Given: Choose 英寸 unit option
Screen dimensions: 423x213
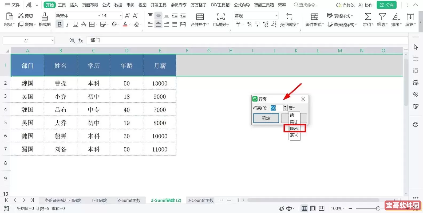Looking at the screenshot, I should pos(294,122).
